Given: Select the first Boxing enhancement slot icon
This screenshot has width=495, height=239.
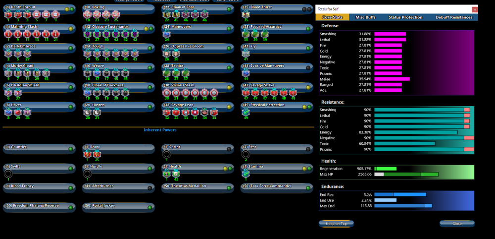Looking at the screenshot, I should point(88,15).
